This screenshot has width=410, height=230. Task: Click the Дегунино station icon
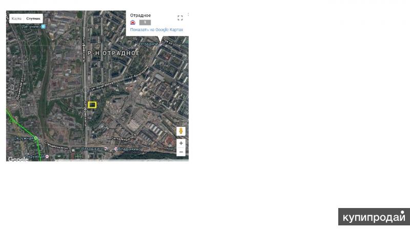pyautogui.click(x=44, y=27)
